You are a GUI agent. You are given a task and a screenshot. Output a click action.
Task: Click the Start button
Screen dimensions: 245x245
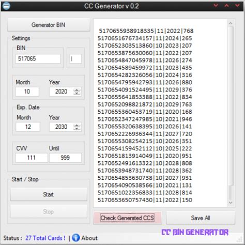tap(49, 194)
